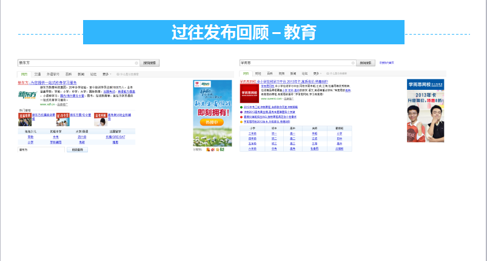This screenshot has height=261, width=487.
Task: Click the red 学而思网校 logo image
Action: (x=249, y=93)
